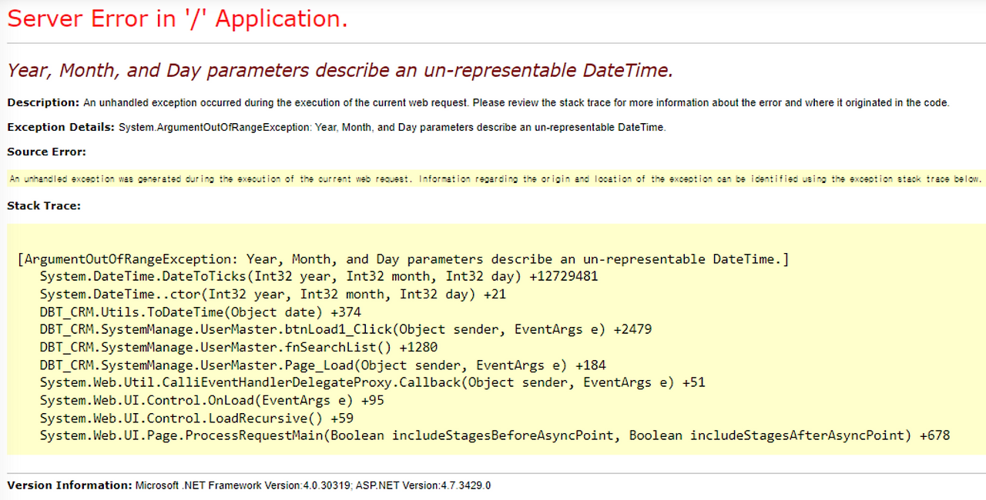Select the un-representable DateTime error subtitle
This screenshot has height=500, width=986.
tap(339, 70)
